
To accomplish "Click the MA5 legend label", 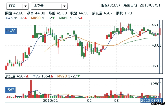I will coord(9,18).
